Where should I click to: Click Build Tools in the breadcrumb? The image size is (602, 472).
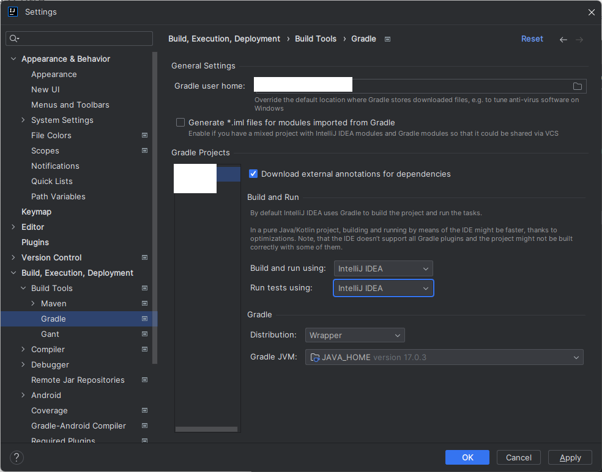click(x=316, y=39)
